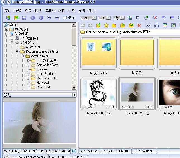Click the zoom out magnifier icon
Screen dimensions: 180x158
coord(57,18)
